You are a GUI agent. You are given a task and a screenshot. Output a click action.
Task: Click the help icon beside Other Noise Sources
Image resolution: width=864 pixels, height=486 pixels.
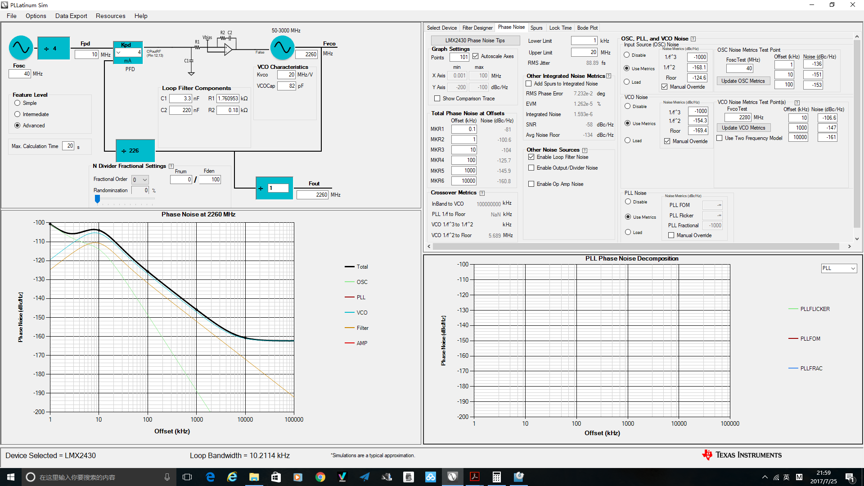[x=585, y=150]
